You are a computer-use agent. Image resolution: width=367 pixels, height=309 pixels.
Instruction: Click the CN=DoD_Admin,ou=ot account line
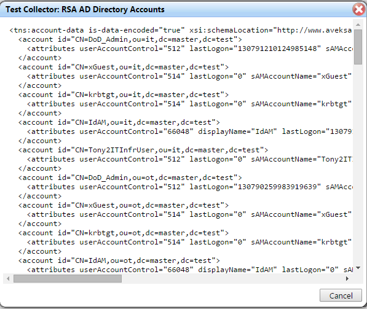click(x=130, y=178)
